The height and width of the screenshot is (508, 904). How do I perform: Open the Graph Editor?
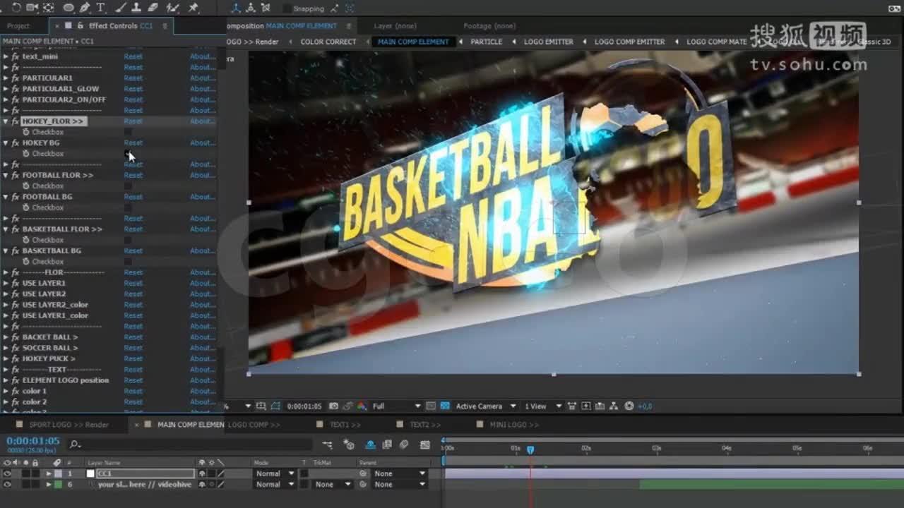coord(424,445)
